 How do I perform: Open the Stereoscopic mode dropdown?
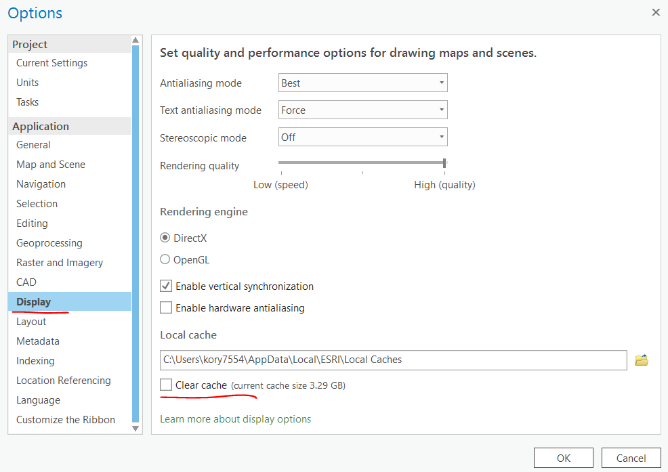click(363, 137)
